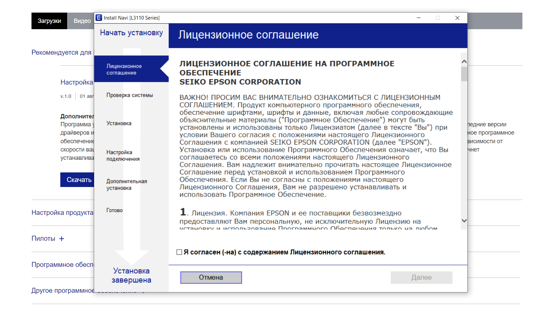The image size is (537, 312).
Task: Open the Загрузки tab on the webpage
Action: point(49,21)
